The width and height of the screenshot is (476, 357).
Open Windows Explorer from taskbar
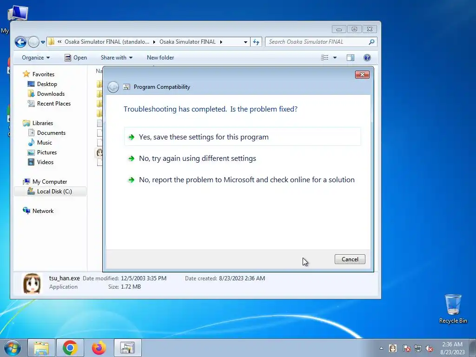point(41,348)
